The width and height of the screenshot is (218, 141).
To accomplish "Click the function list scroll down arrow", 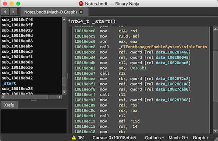I will pos(64,92).
